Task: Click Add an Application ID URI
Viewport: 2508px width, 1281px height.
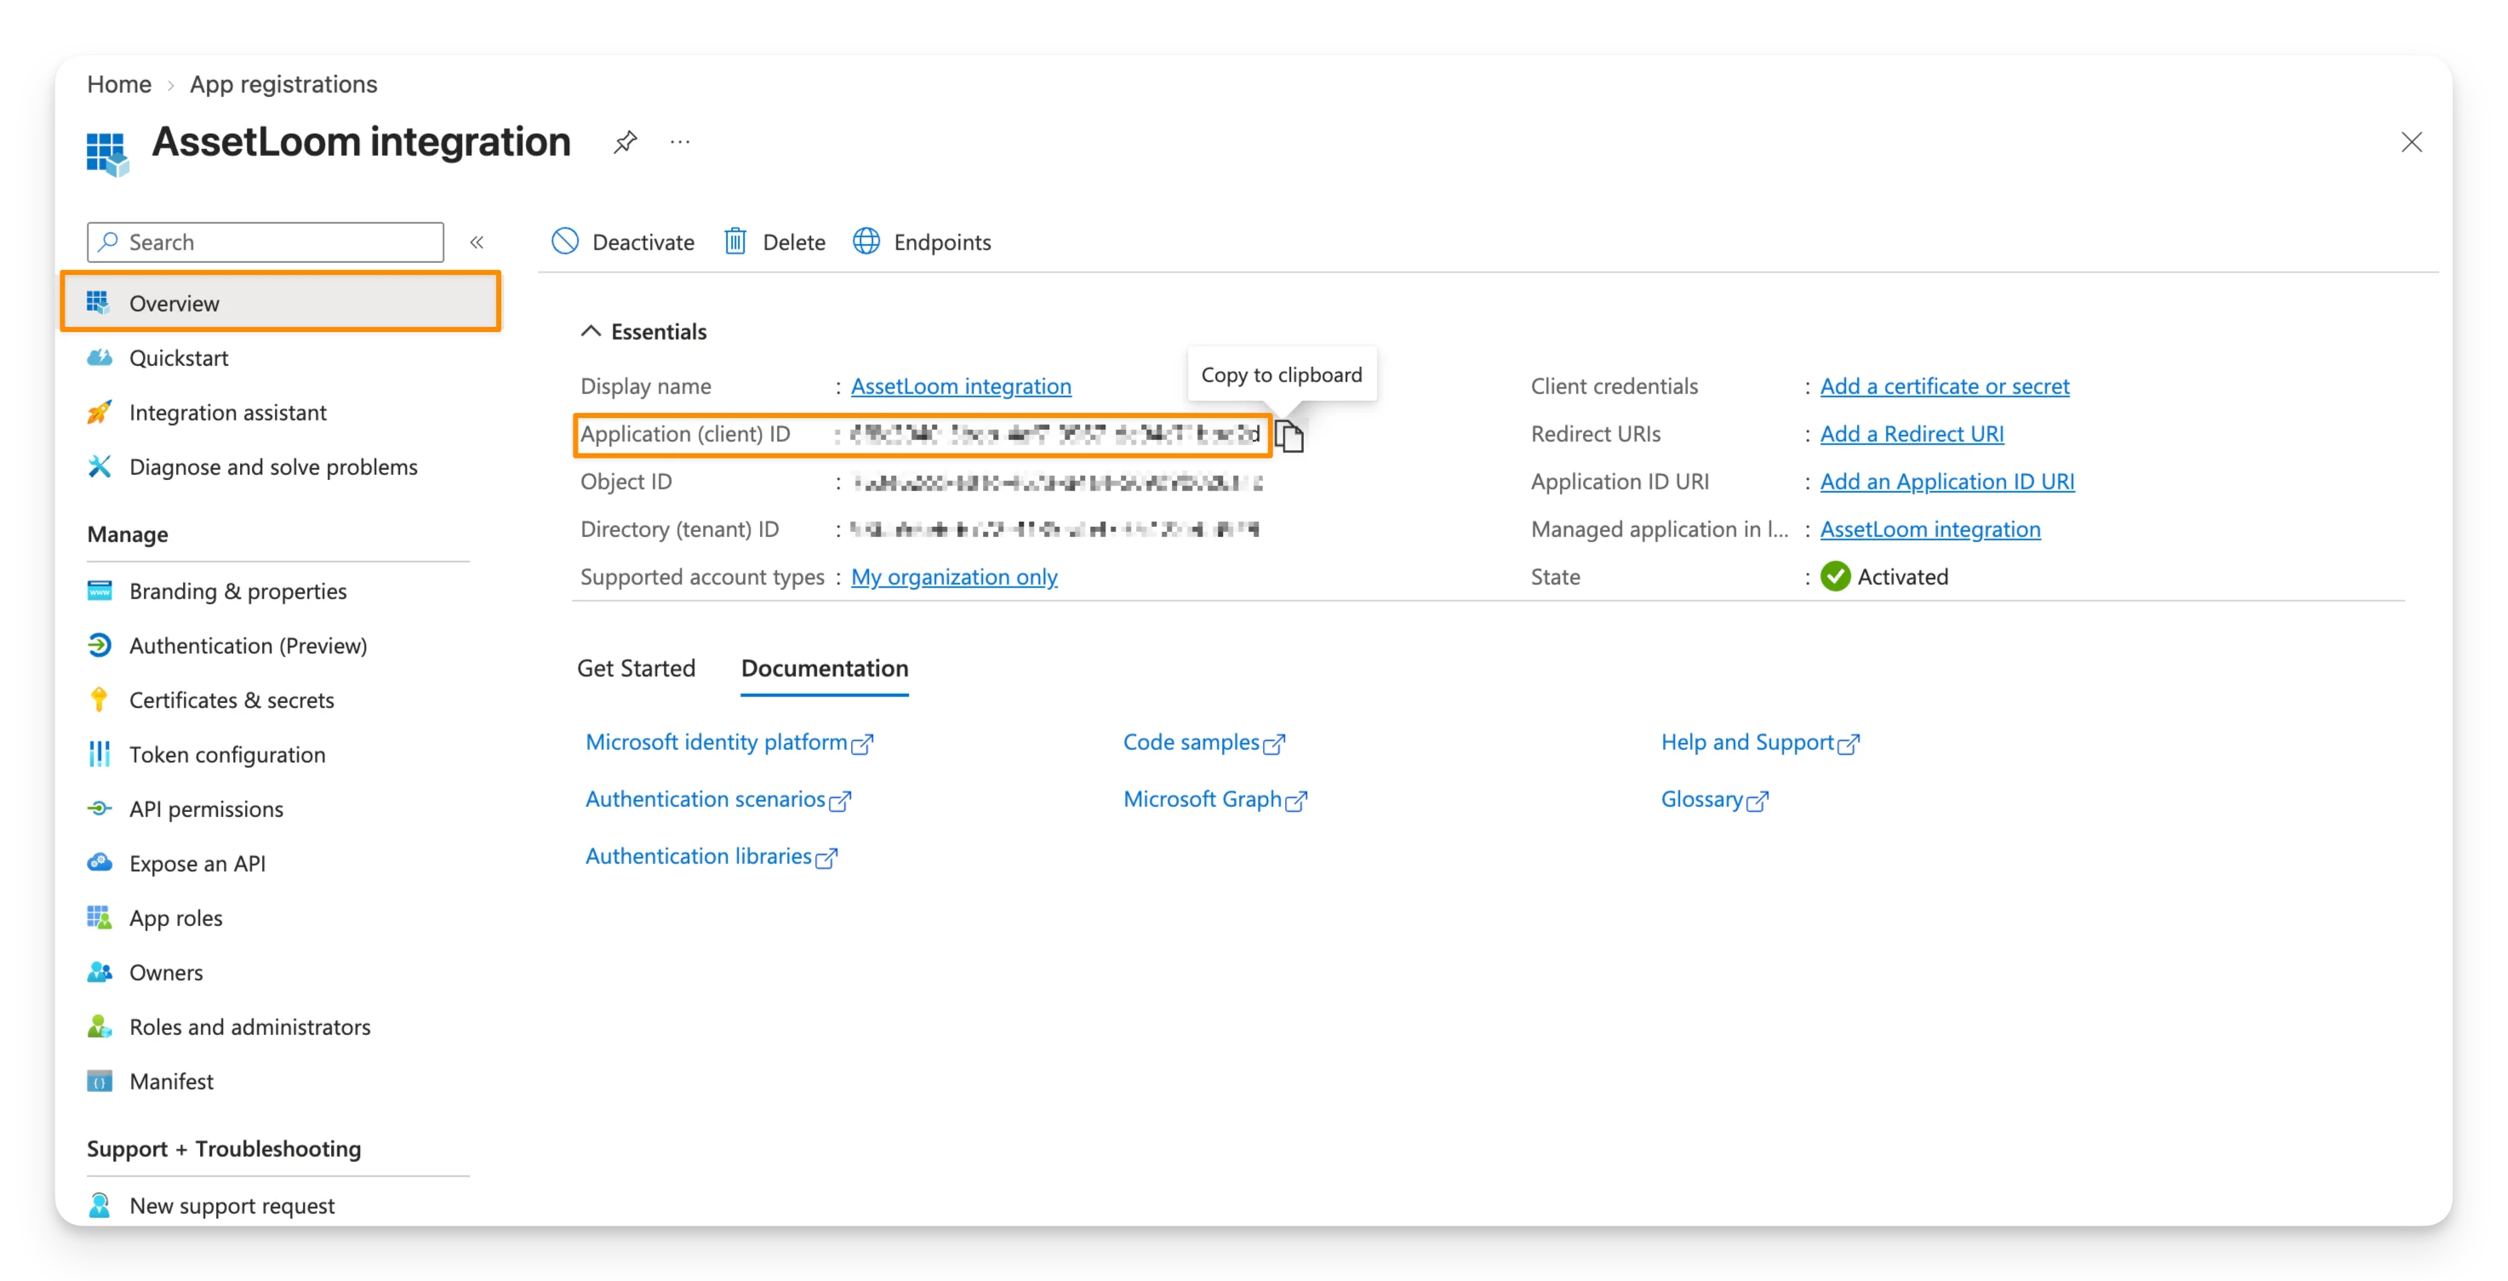Action: (1947, 482)
